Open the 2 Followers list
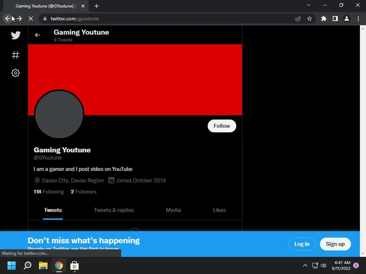 coord(84,192)
